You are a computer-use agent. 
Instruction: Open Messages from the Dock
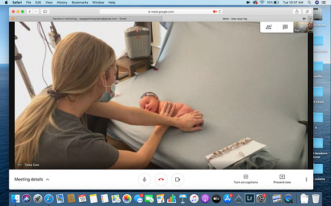[138, 199]
